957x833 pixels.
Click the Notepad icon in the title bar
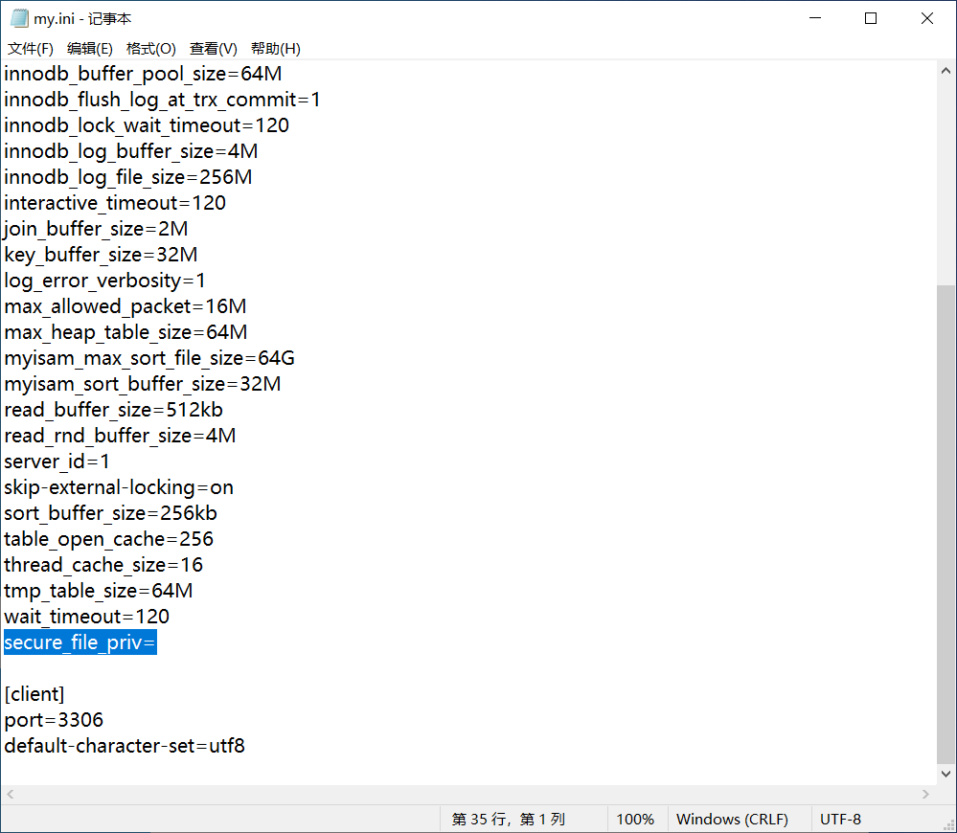tap(19, 18)
